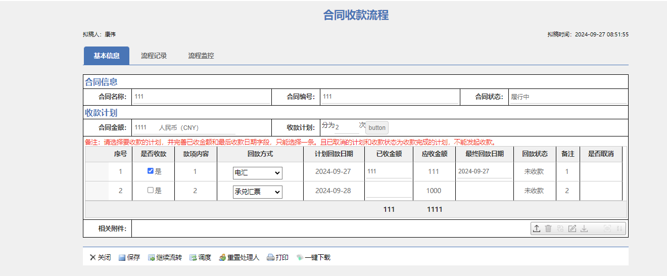Click the Z-A sort attachments icon

(x=620, y=228)
